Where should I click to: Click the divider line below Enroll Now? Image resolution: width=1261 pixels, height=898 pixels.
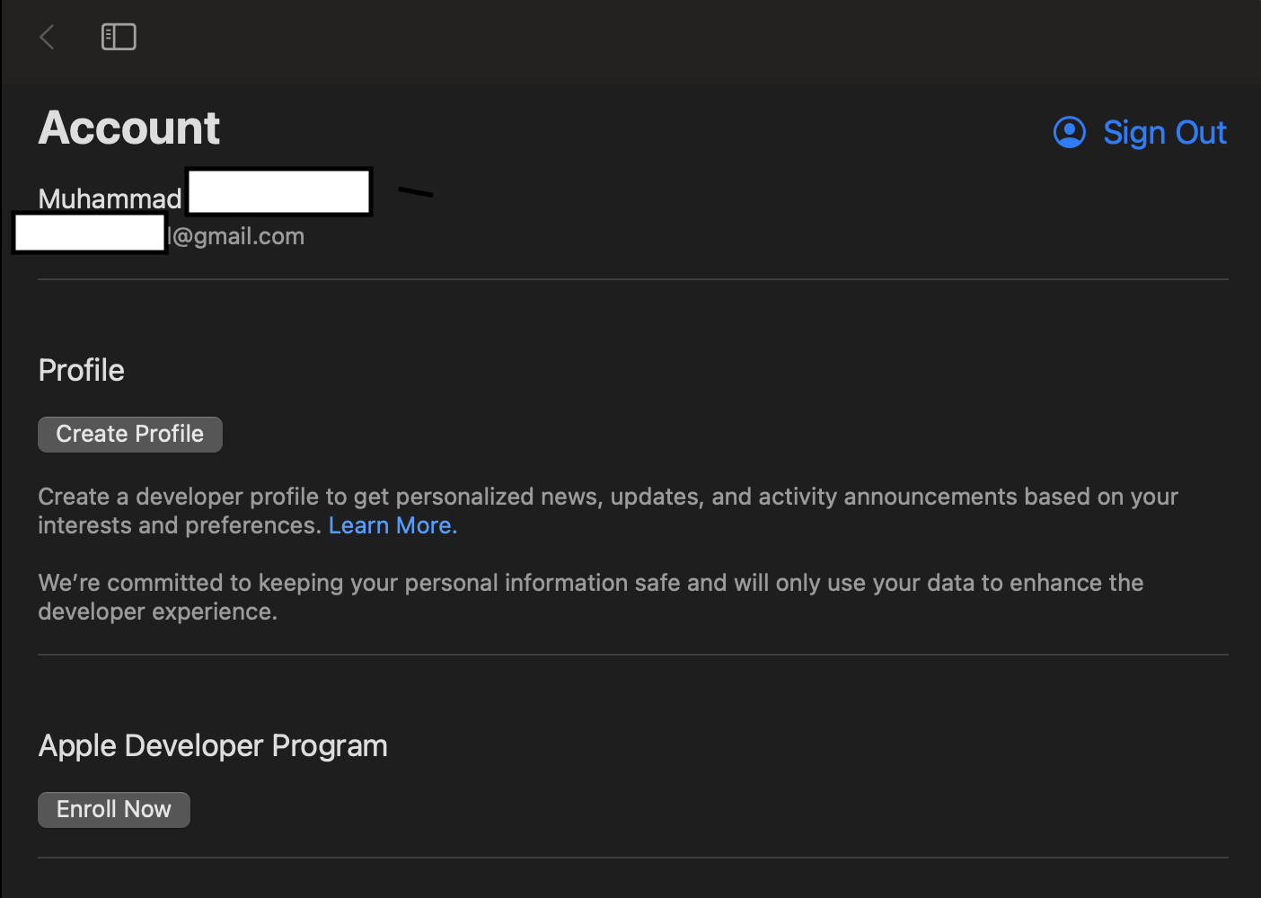click(x=632, y=858)
